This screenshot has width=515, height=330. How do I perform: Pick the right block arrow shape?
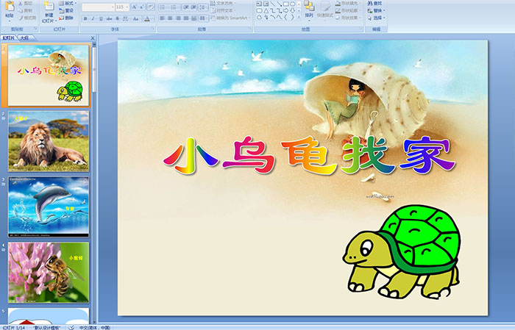285,10
